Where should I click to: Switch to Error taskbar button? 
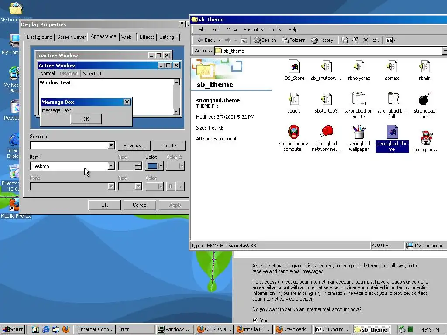click(x=136, y=329)
